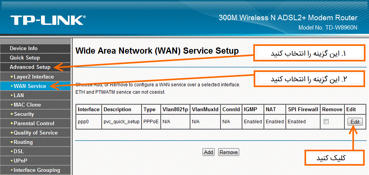Click the Description column header
The image size is (369, 175).
click(x=122, y=109)
